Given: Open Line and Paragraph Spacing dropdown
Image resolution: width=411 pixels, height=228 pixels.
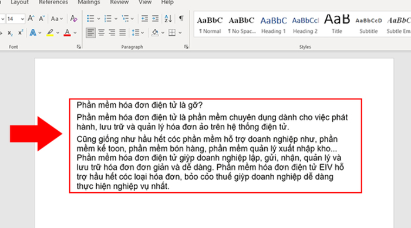Looking at the screenshot, I should point(138,33).
